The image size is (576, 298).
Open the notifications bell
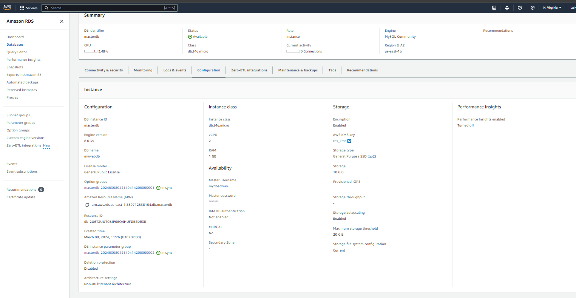[507, 8]
